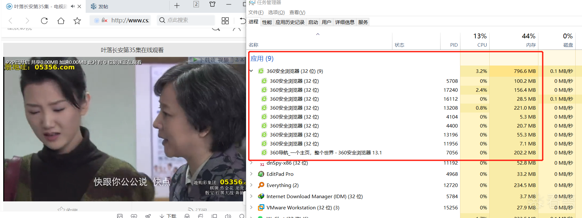Switch to the 服务 tab
The image size is (582, 218).
point(363,22)
